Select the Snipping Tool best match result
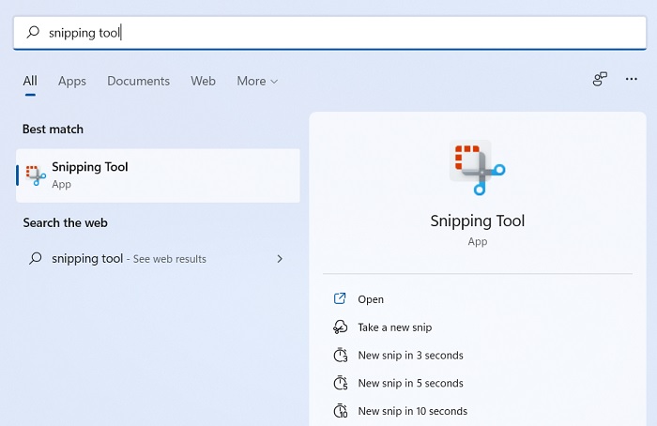Viewport: 657px width, 426px height. [158, 175]
